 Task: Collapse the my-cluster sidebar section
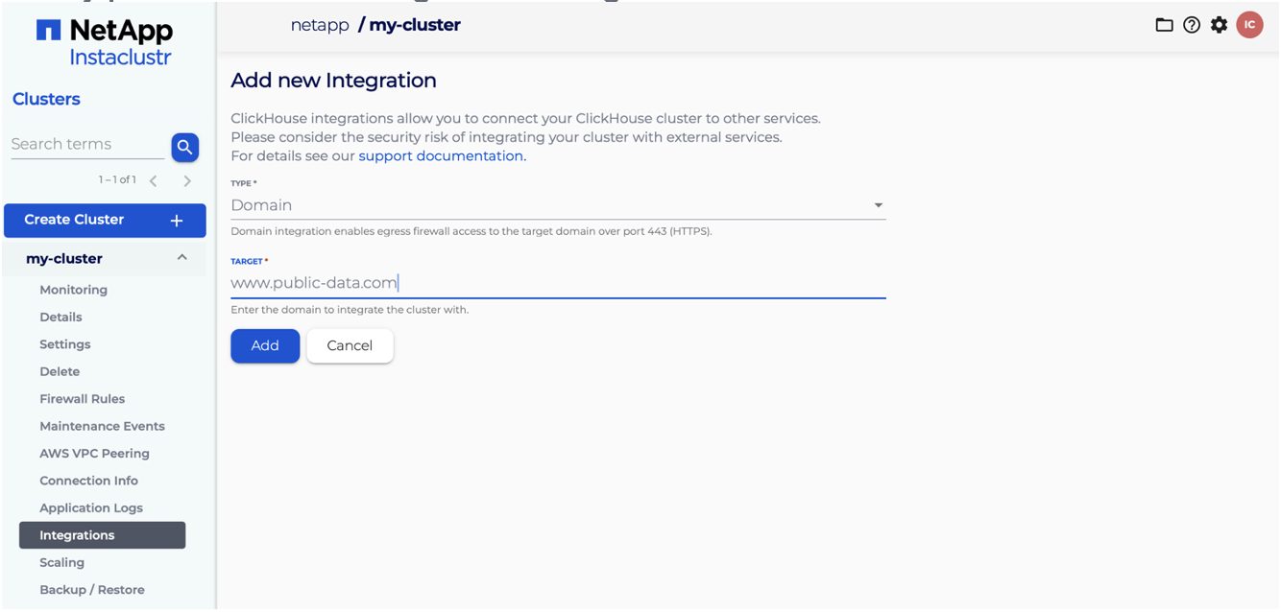[181, 258]
